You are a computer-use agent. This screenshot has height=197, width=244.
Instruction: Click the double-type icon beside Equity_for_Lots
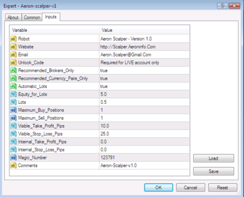click(13, 94)
